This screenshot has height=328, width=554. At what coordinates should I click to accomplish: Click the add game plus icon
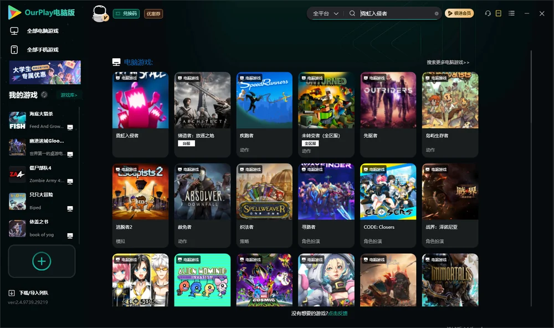click(x=42, y=261)
